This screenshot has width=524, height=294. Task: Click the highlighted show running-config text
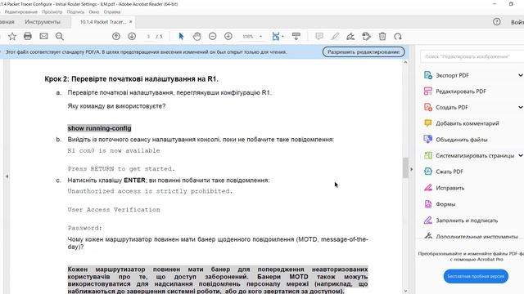99,128
